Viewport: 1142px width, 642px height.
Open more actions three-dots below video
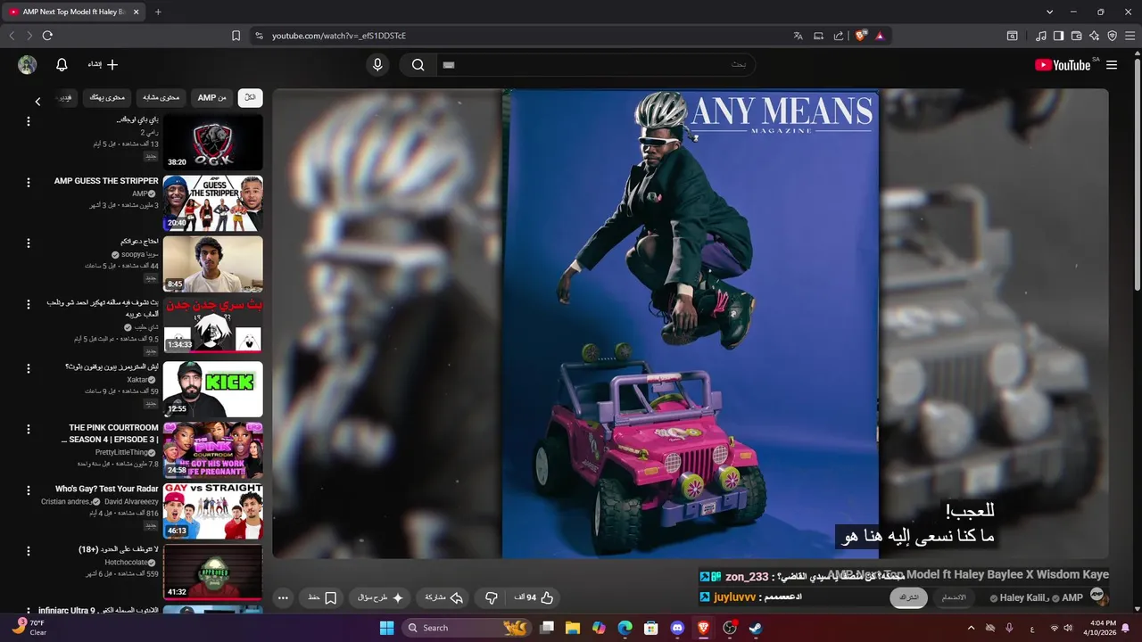[x=283, y=597]
